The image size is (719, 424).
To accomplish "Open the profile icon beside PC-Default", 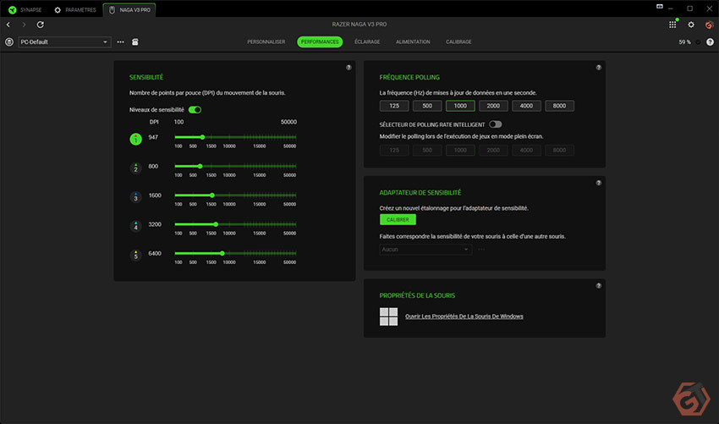I will pos(9,41).
